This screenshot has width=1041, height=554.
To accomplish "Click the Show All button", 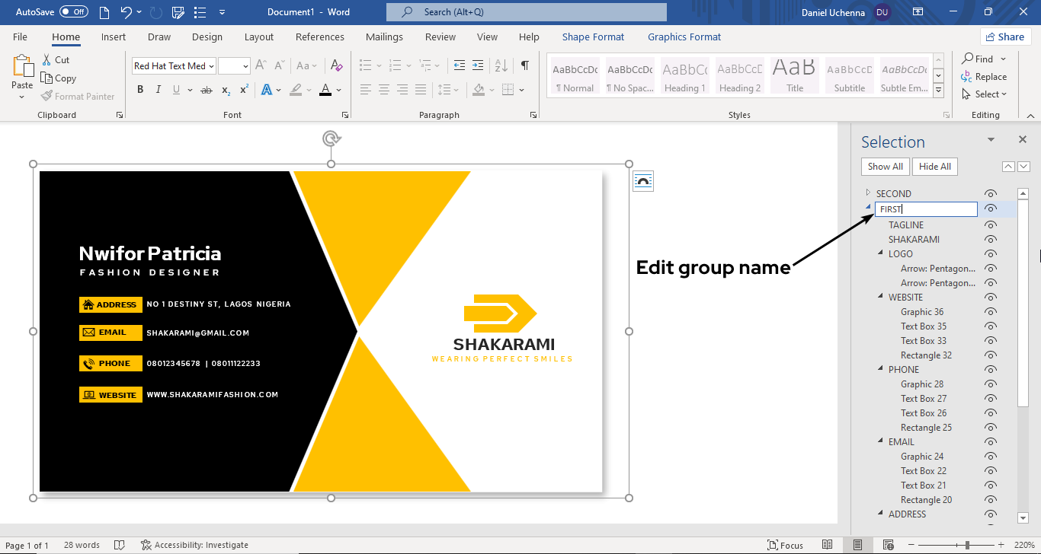I will (885, 167).
